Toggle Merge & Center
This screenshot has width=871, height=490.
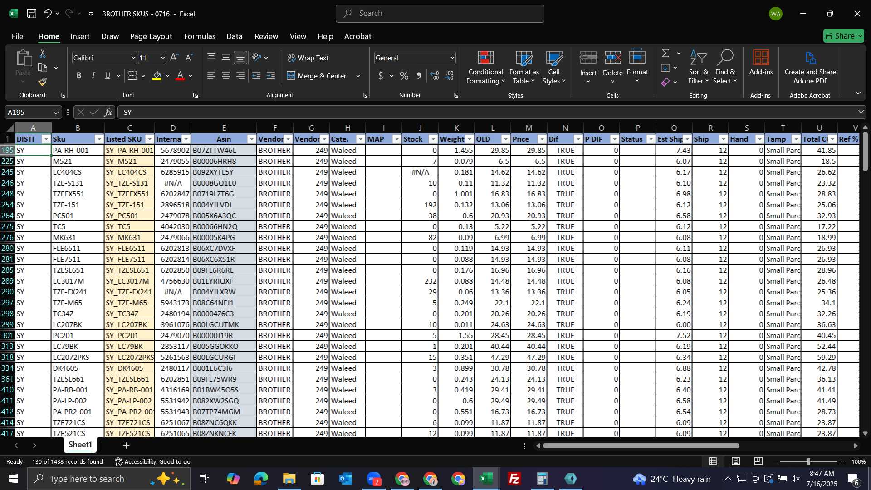317,76
